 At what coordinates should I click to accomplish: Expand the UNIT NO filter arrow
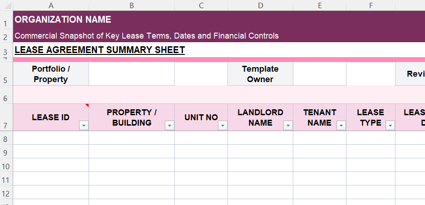pyautogui.click(x=222, y=126)
